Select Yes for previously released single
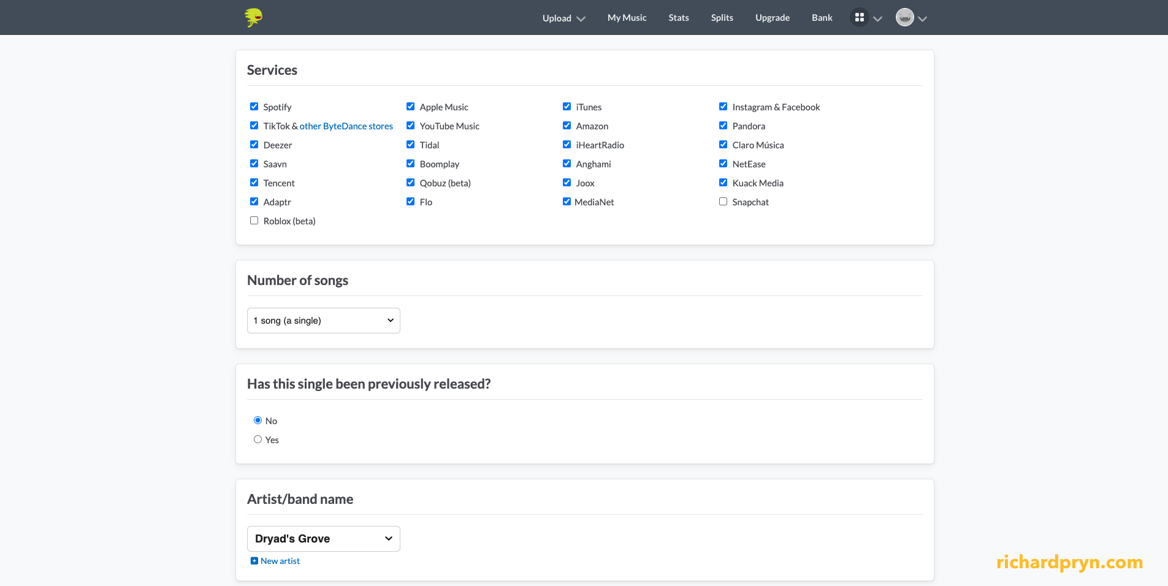 [258, 439]
